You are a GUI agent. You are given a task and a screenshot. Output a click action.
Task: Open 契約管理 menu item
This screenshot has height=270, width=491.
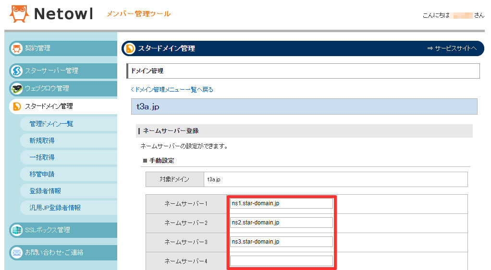tap(63, 48)
